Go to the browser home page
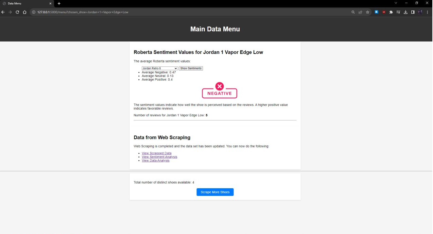Viewport: 433px width, 234px height. coord(24,12)
